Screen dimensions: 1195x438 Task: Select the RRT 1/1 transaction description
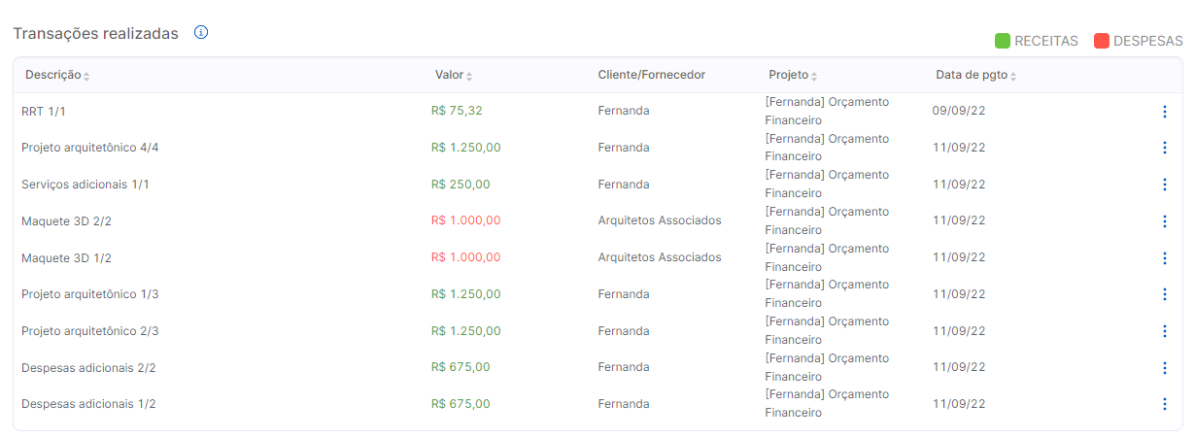[44, 111]
